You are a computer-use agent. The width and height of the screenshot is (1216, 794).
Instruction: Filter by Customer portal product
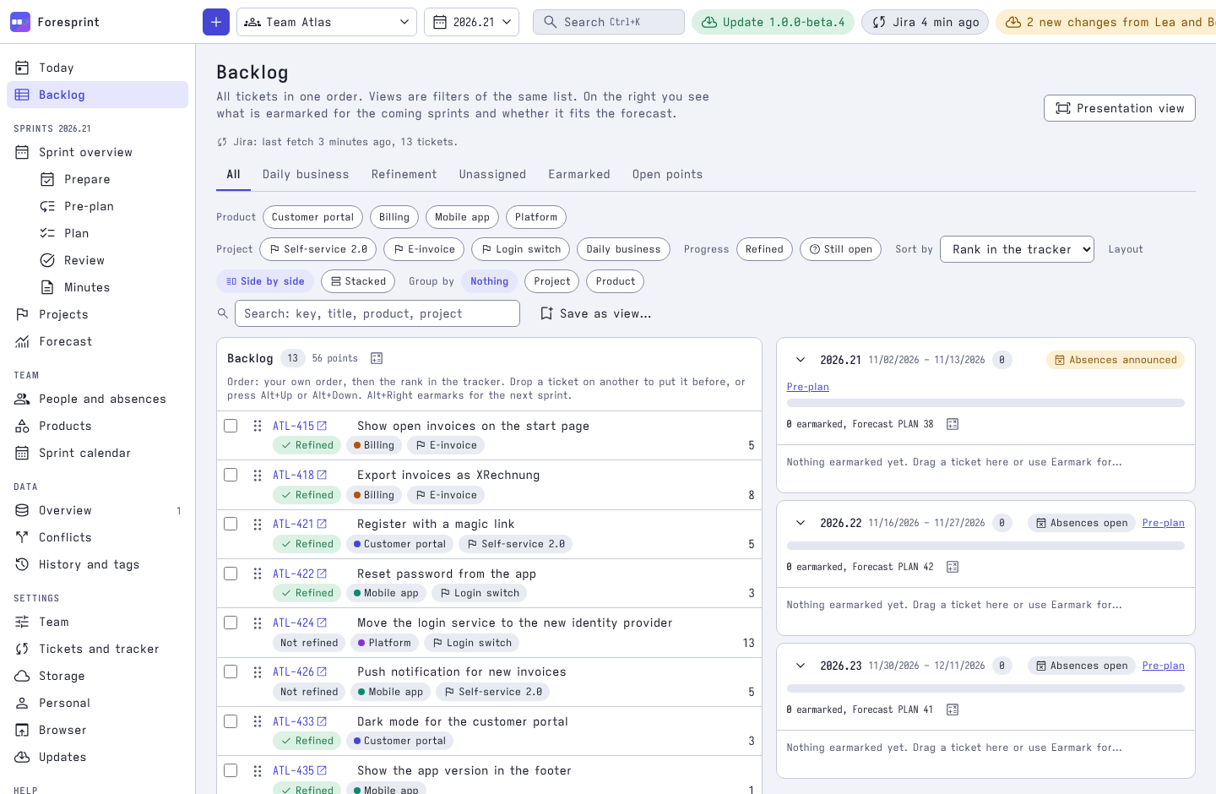312,217
